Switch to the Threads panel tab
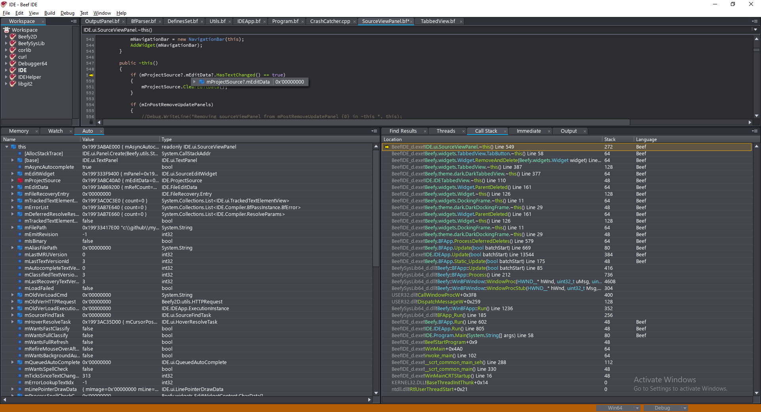This screenshot has width=761, height=412. point(446,131)
